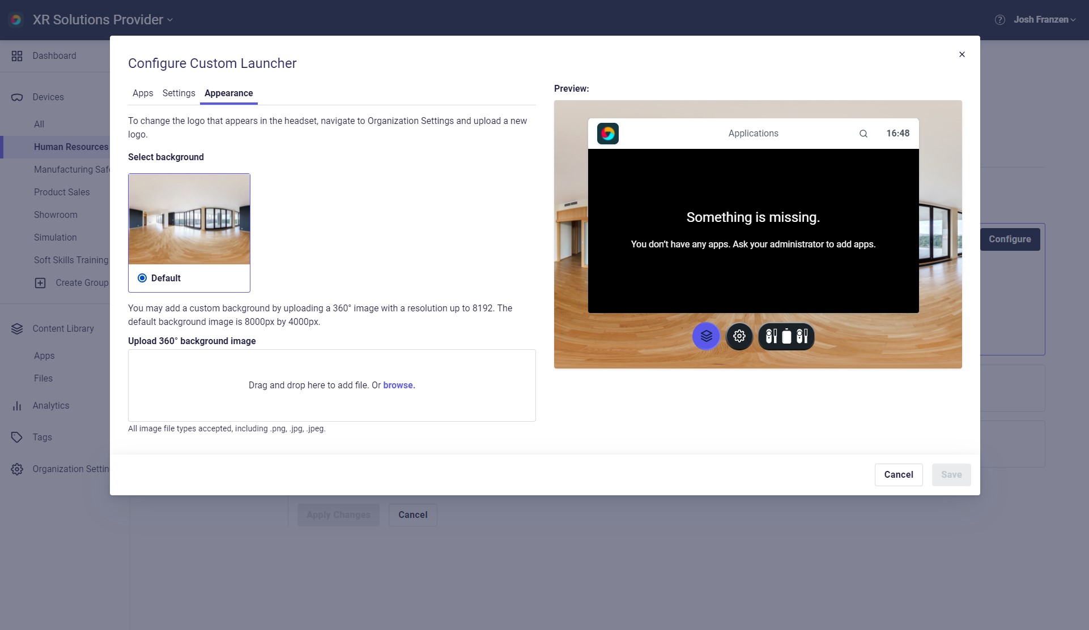Click the drag and drop upload area
1089x630 pixels.
332,385
